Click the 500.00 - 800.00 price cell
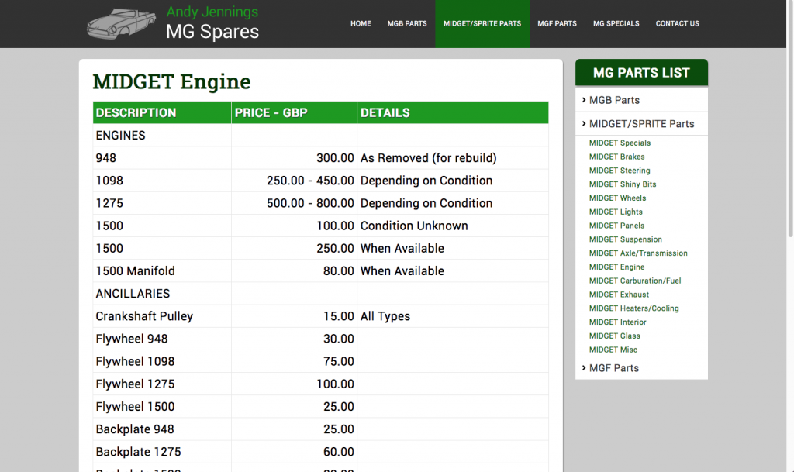Screen dimensions: 794x472 click(294, 203)
